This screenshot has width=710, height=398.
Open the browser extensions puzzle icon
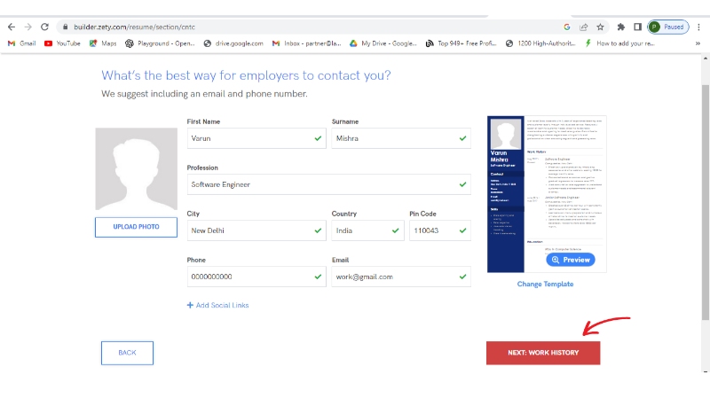click(x=620, y=27)
